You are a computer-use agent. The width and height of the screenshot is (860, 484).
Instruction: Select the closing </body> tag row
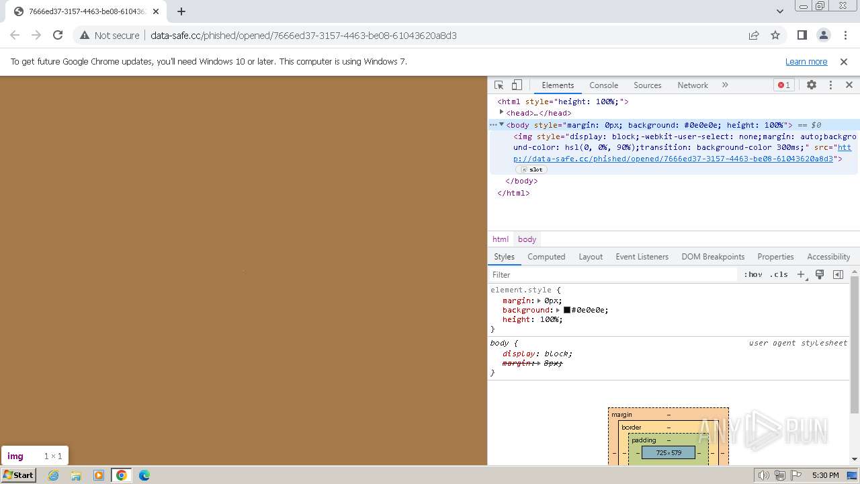(x=521, y=181)
